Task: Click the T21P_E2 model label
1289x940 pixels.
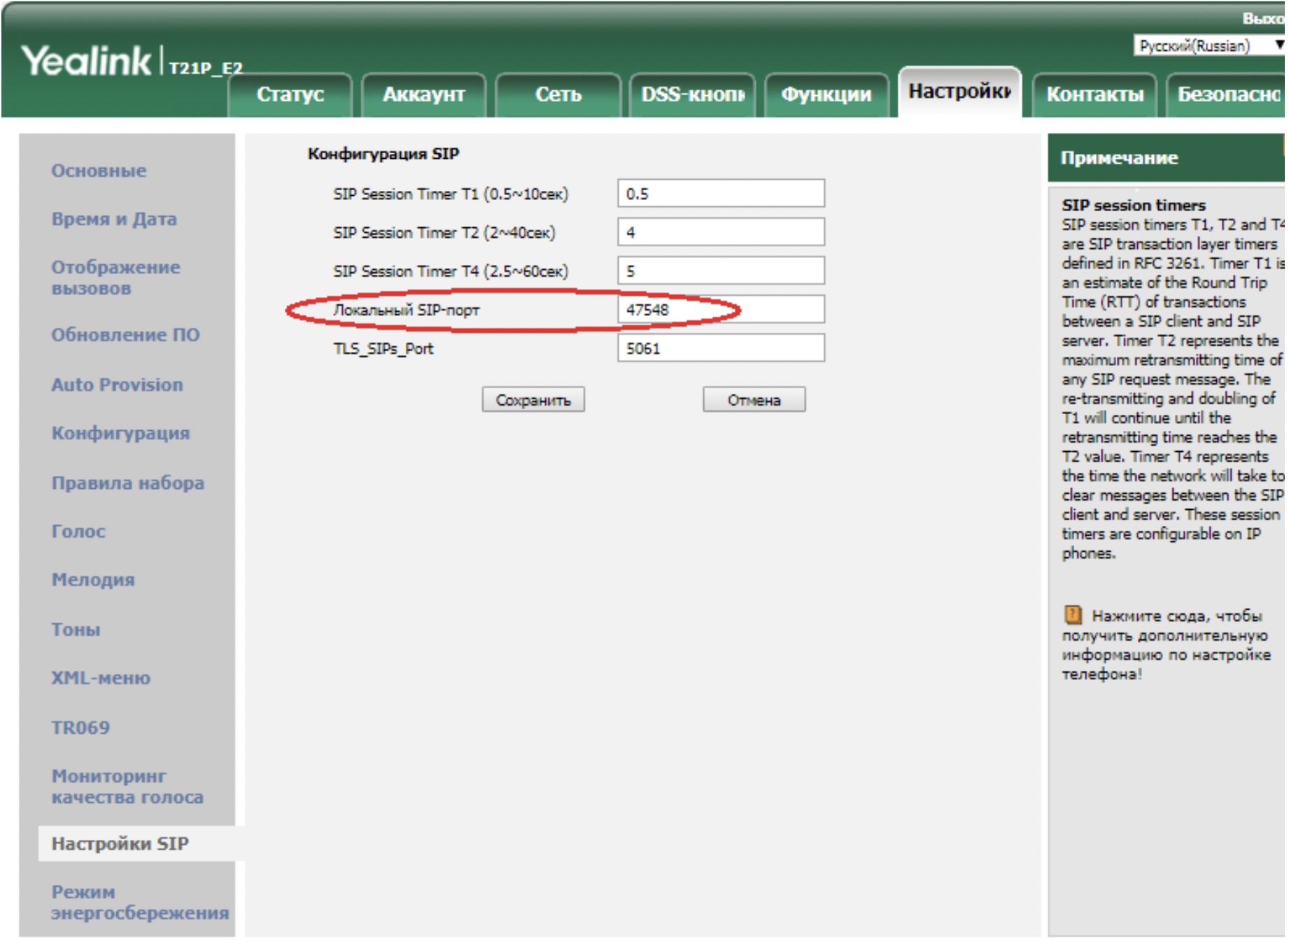Action: [x=206, y=68]
